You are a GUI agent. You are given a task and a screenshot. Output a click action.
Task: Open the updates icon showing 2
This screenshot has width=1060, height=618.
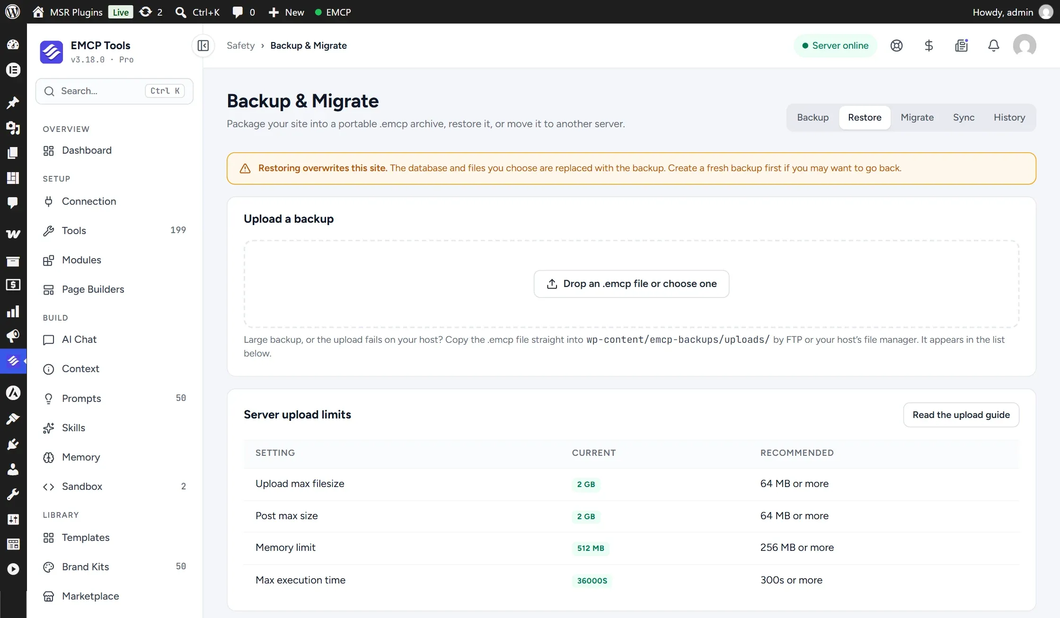coord(151,12)
